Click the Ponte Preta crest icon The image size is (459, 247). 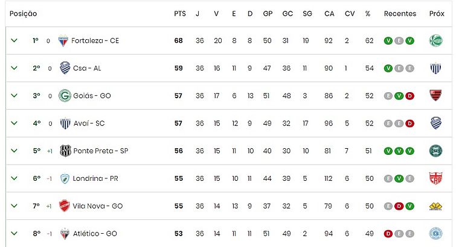[x=65, y=151]
